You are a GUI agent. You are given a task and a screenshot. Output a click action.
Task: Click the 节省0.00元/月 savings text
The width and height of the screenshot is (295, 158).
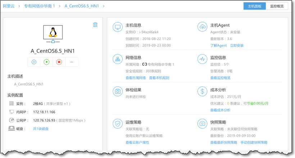pyautogui.click(x=258, y=104)
